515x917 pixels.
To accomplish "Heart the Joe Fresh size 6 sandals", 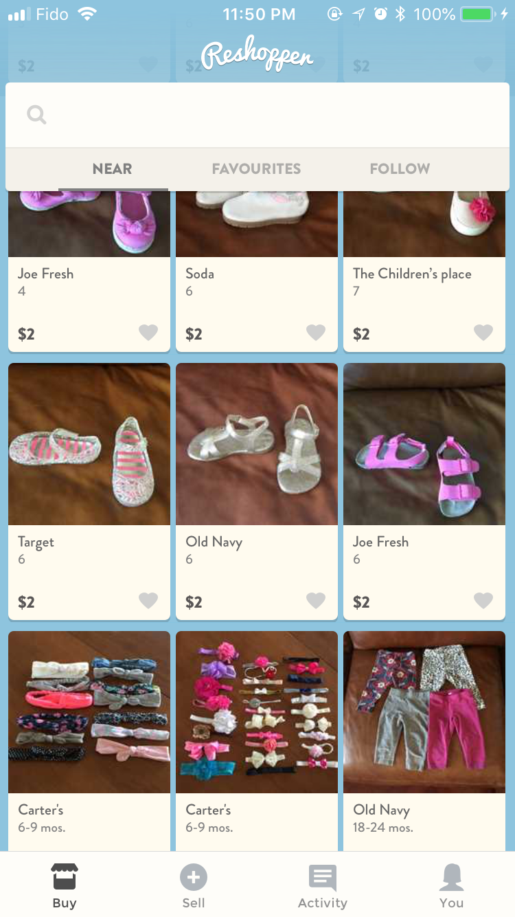I will click(483, 601).
